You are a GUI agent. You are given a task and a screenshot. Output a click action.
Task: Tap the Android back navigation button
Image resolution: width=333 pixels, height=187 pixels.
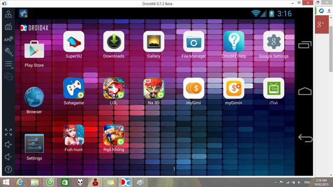point(305,138)
